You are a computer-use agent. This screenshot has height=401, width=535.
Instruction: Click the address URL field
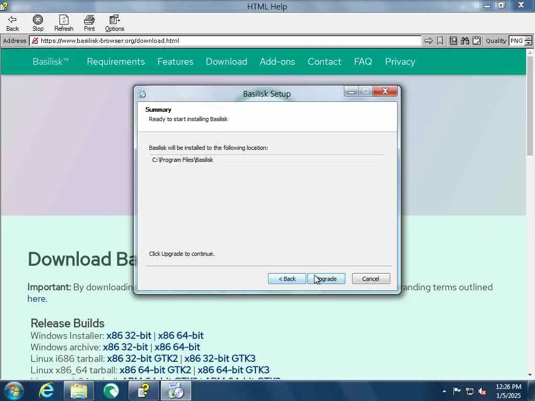tap(225, 41)
